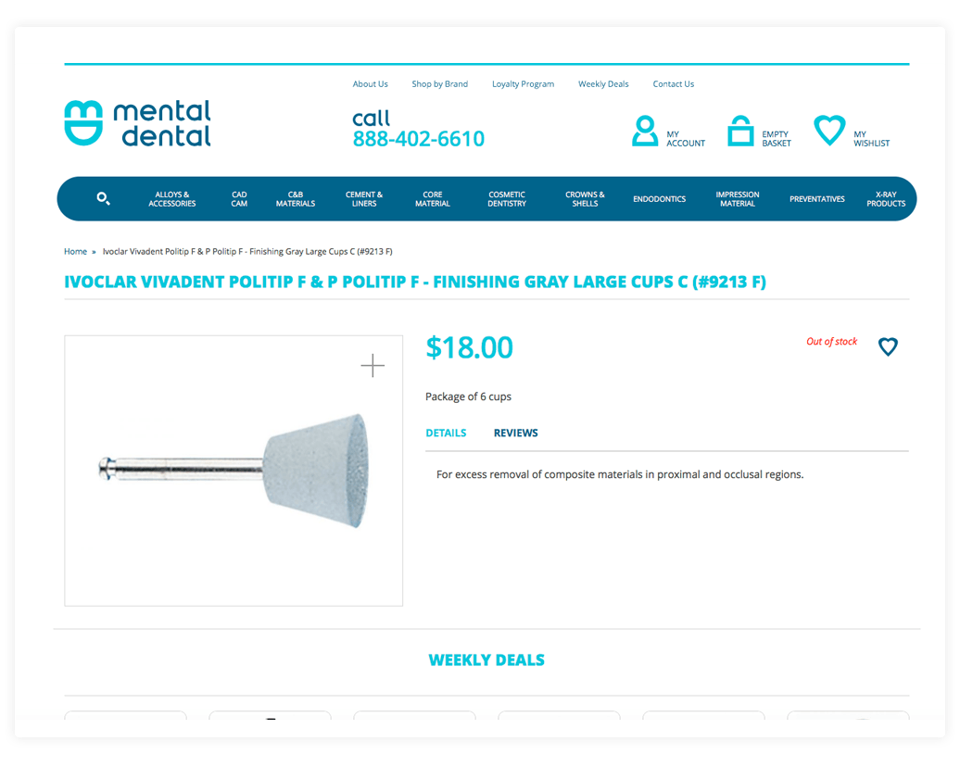960x767 pixels.
Task: Open the CAD CAM category
Action: tap(239, 199)
